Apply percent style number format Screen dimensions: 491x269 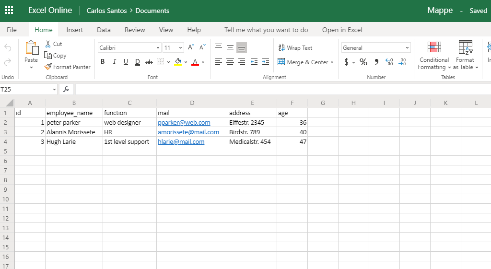coord(363,62)
